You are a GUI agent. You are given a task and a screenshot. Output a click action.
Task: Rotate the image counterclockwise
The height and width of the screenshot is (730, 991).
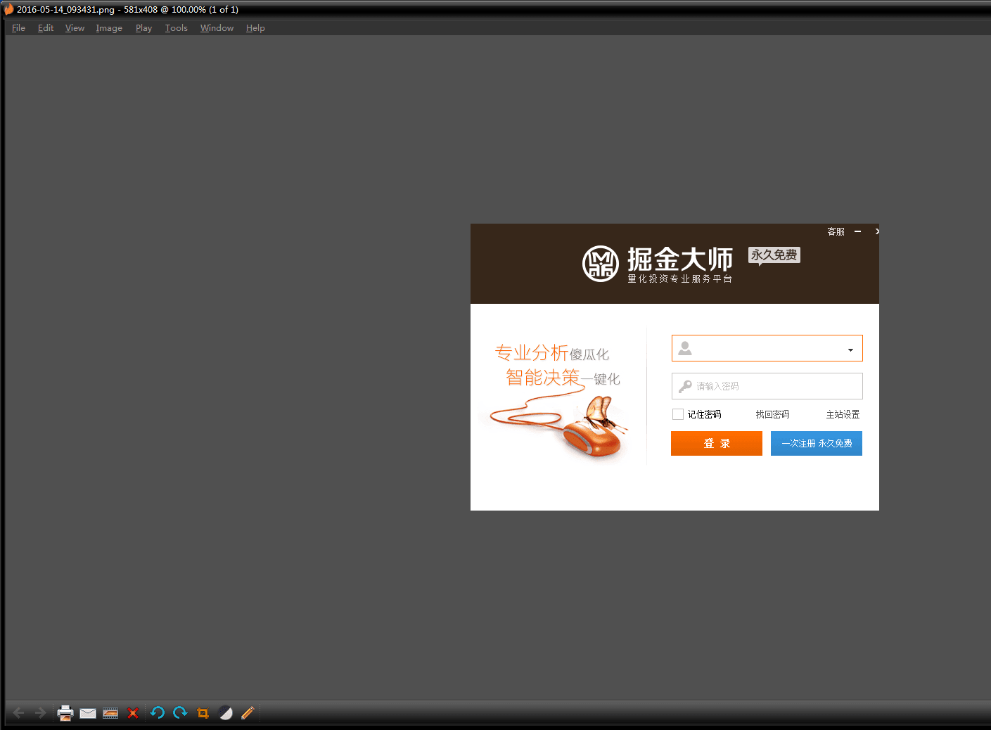(157, 712)
